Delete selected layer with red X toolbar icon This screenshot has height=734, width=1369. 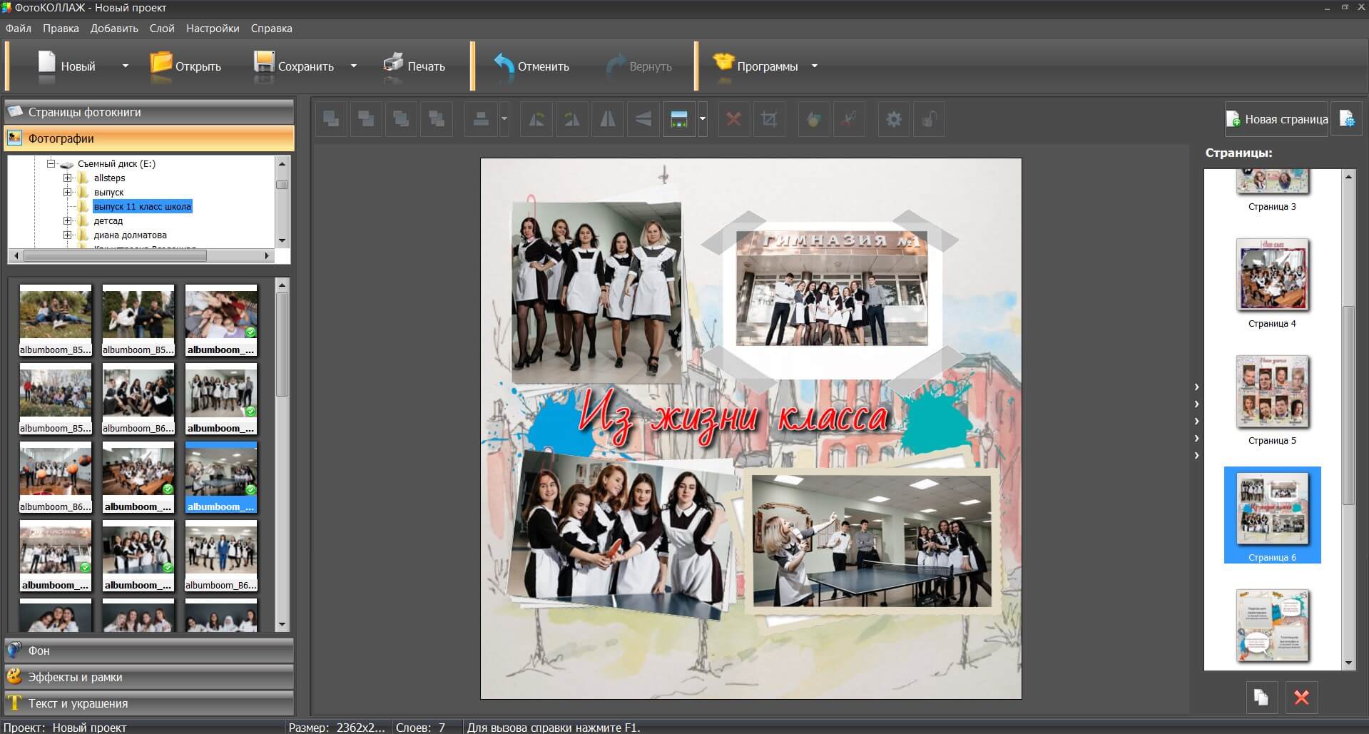coord(733,119)
